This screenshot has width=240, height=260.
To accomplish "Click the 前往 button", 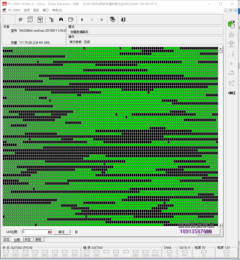I will point(61,232).
